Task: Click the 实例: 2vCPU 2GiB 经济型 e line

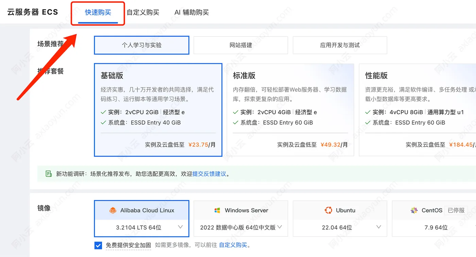Action: 143,112
